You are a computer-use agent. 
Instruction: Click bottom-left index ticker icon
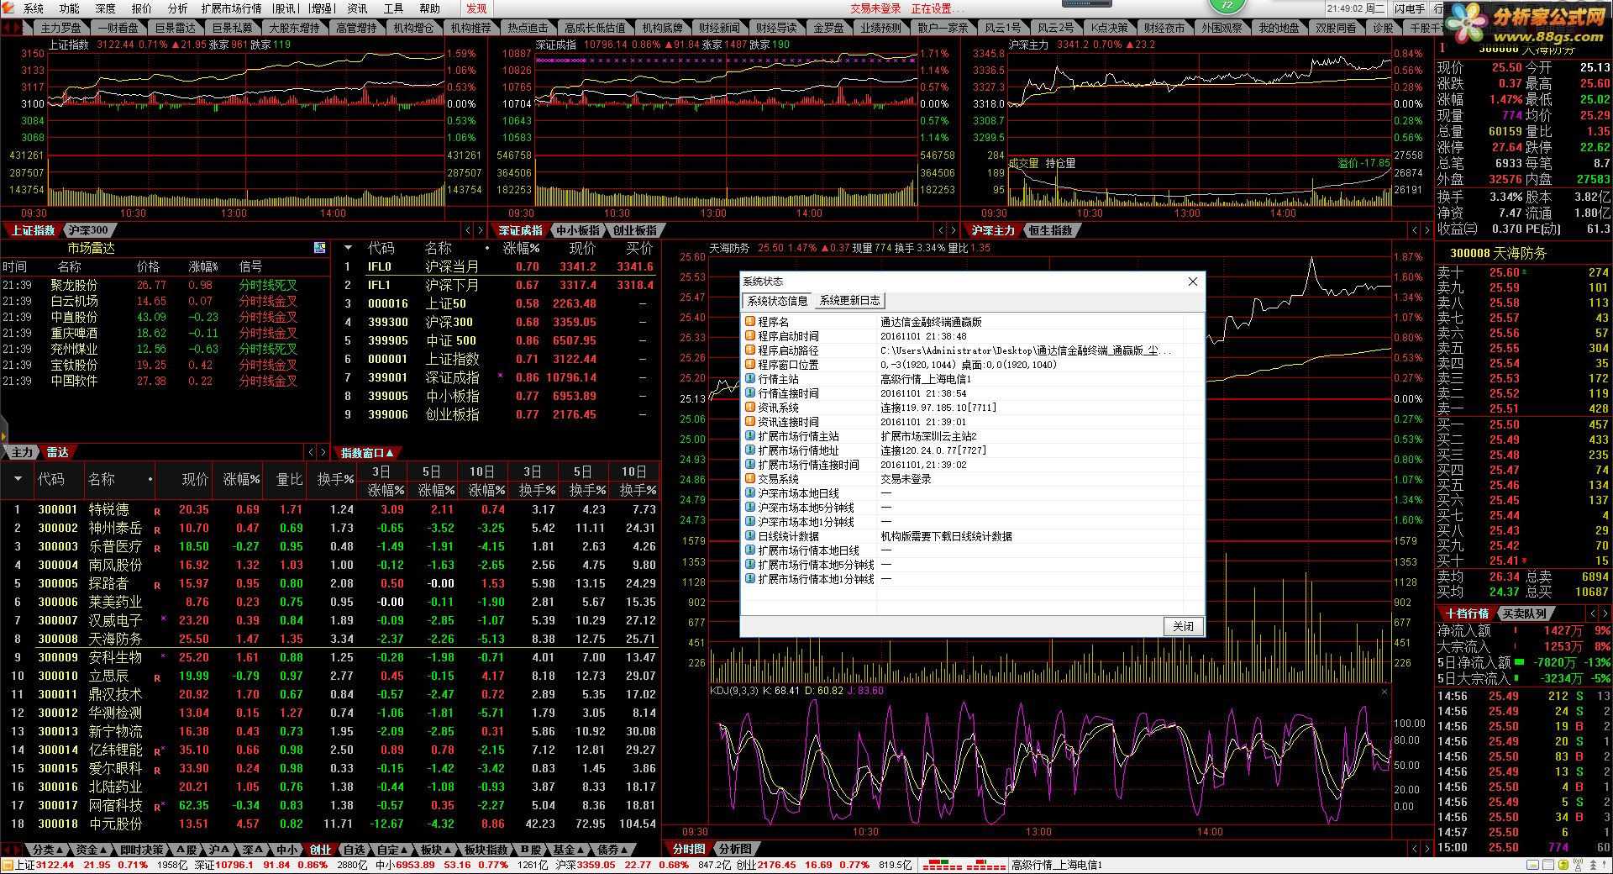point(8,865)
